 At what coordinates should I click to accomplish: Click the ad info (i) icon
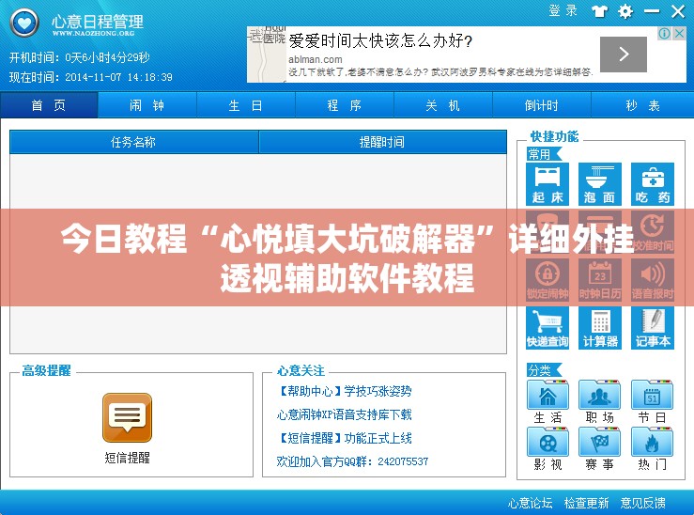pyautogui.click(x=664, y=33)
